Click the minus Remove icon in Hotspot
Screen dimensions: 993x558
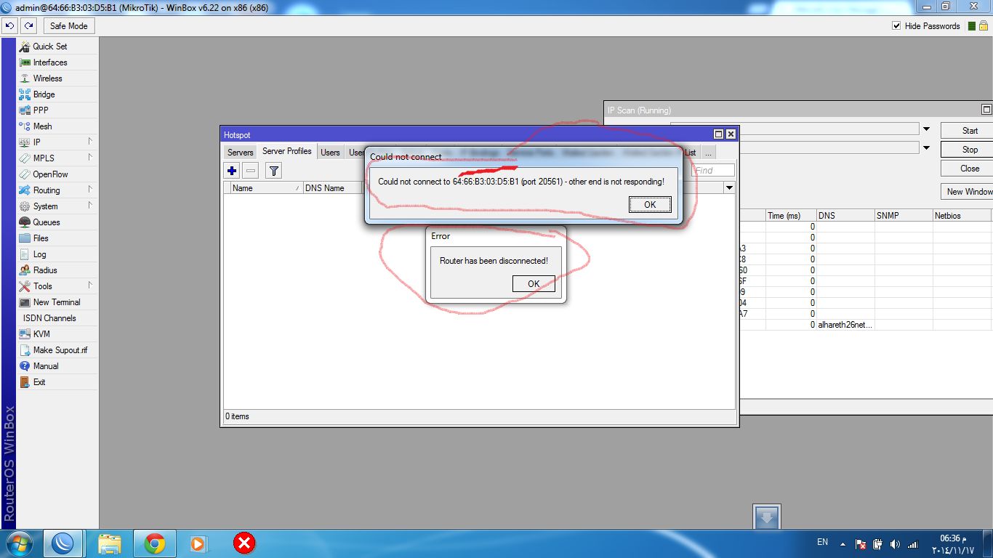[250, 171]
